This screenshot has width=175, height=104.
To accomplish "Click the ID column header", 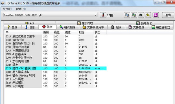I will click(23, 32).
